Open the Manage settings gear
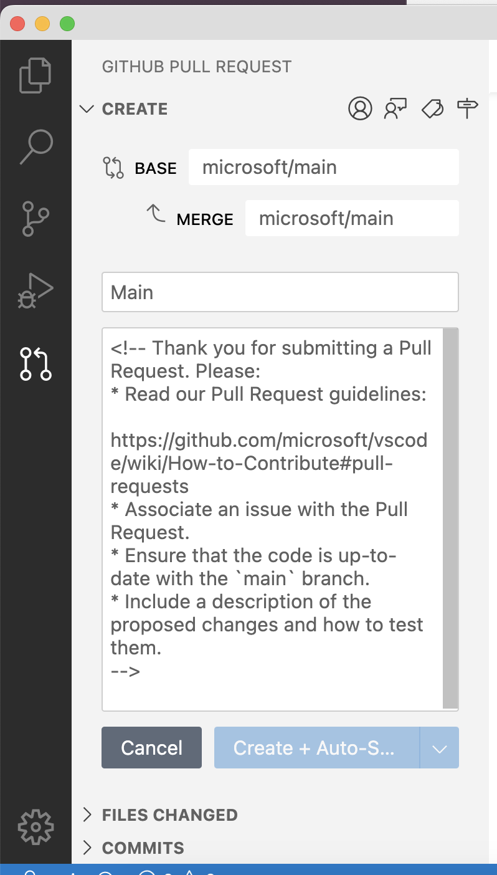The height and width of the screenshot is (875, 497). click(x=35, y=827)
